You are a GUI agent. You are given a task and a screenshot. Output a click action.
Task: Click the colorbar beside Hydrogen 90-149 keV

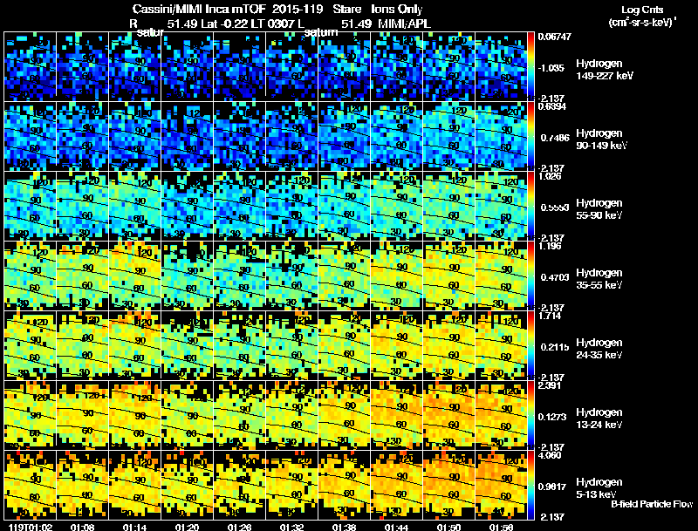click(530, 136)
